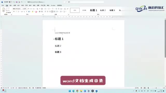This screenshot has height=93, width=166.
Task: Open the Borders dropdown
Action: coord(66,11)
